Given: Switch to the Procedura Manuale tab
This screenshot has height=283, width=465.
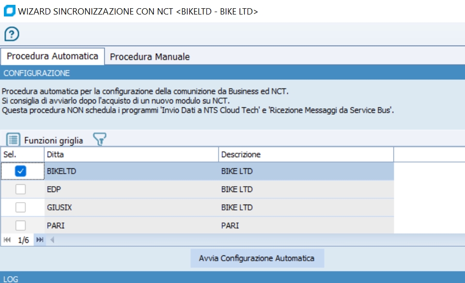Looking at the screenshot, I should (150, 57).
